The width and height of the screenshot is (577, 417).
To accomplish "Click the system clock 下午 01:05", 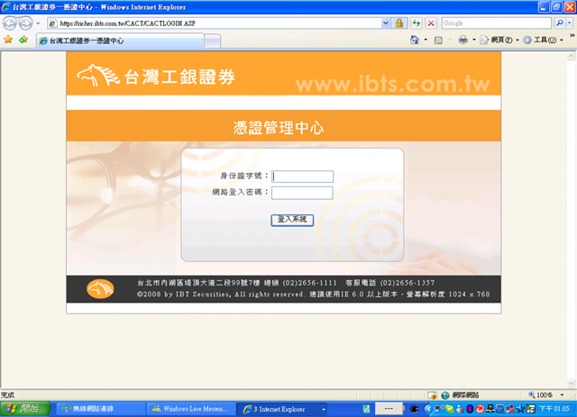I will coord(554,409).
